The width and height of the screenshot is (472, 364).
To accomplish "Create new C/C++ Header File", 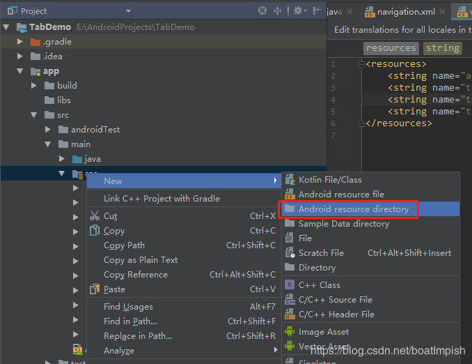I will (370, 314).
